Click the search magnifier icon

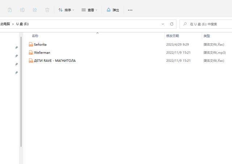[185, 24]
